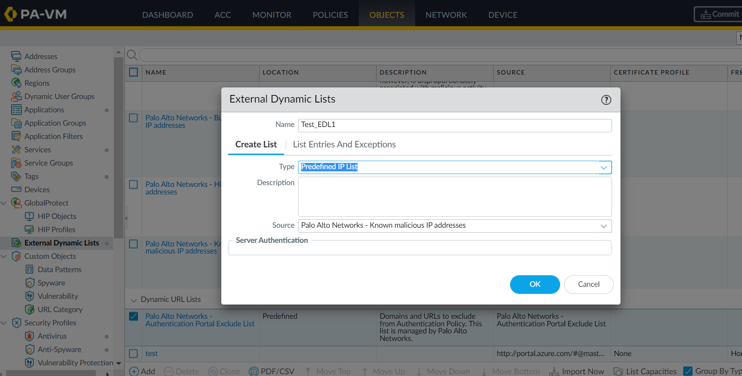Open the POLICIES menu tab
Viewport: 742px width, 376px height.
[x=330, y=15]
